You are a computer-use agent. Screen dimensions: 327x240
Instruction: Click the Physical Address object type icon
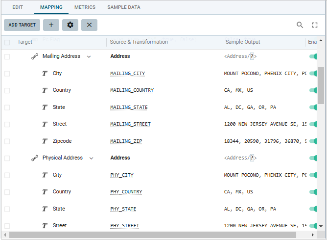(35, 158)
